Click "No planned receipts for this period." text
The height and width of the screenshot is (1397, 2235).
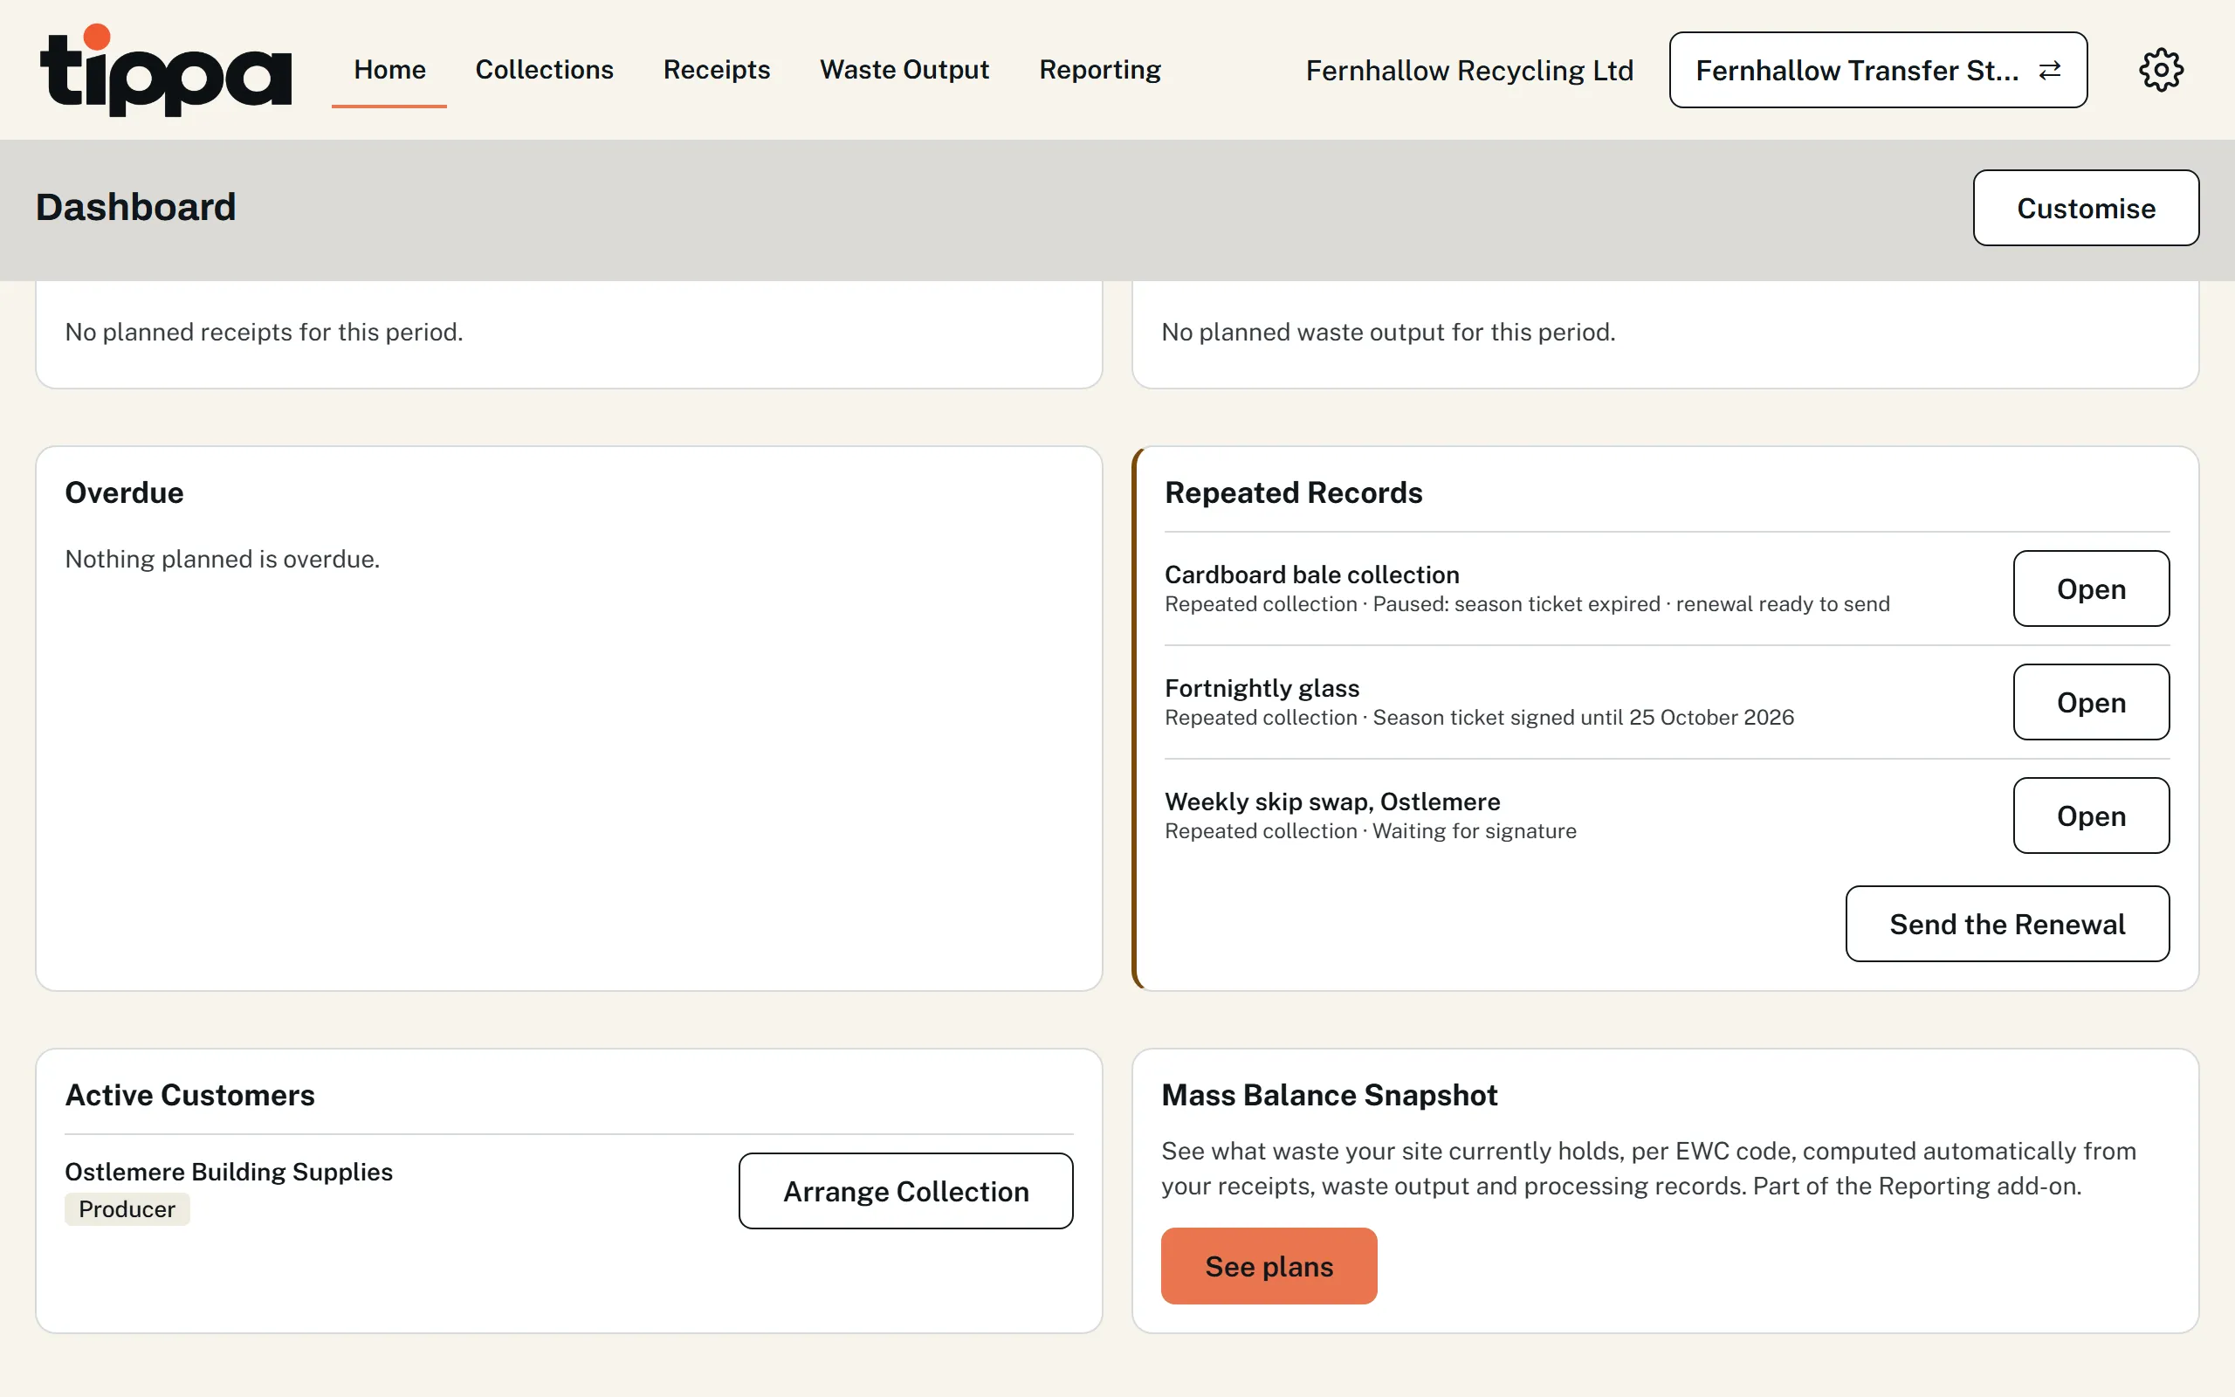(x=265, y=332)
